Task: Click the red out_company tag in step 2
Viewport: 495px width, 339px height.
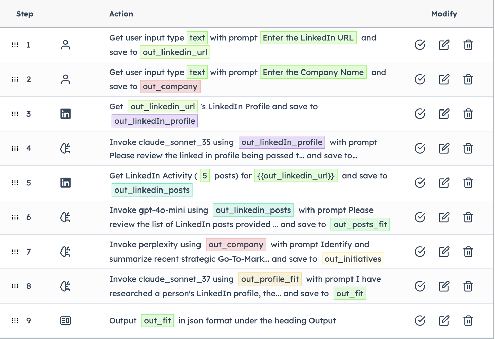Action: [x=170, y=87]
